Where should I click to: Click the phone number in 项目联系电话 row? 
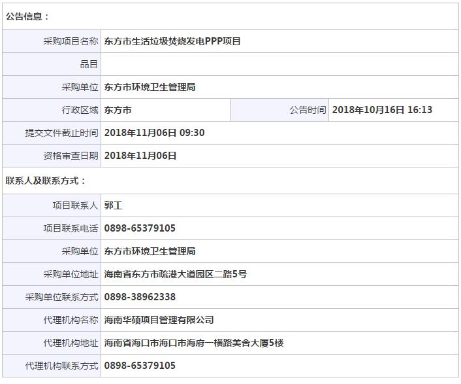[x=140, y=228]
